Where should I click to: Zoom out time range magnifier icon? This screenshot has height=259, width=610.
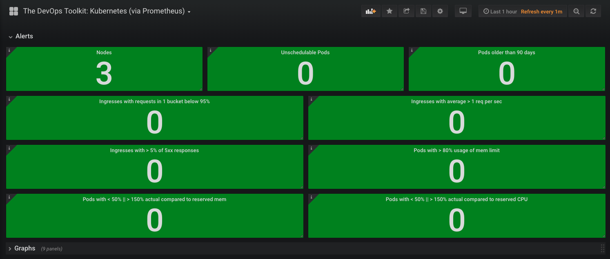(x=576, y=11)
